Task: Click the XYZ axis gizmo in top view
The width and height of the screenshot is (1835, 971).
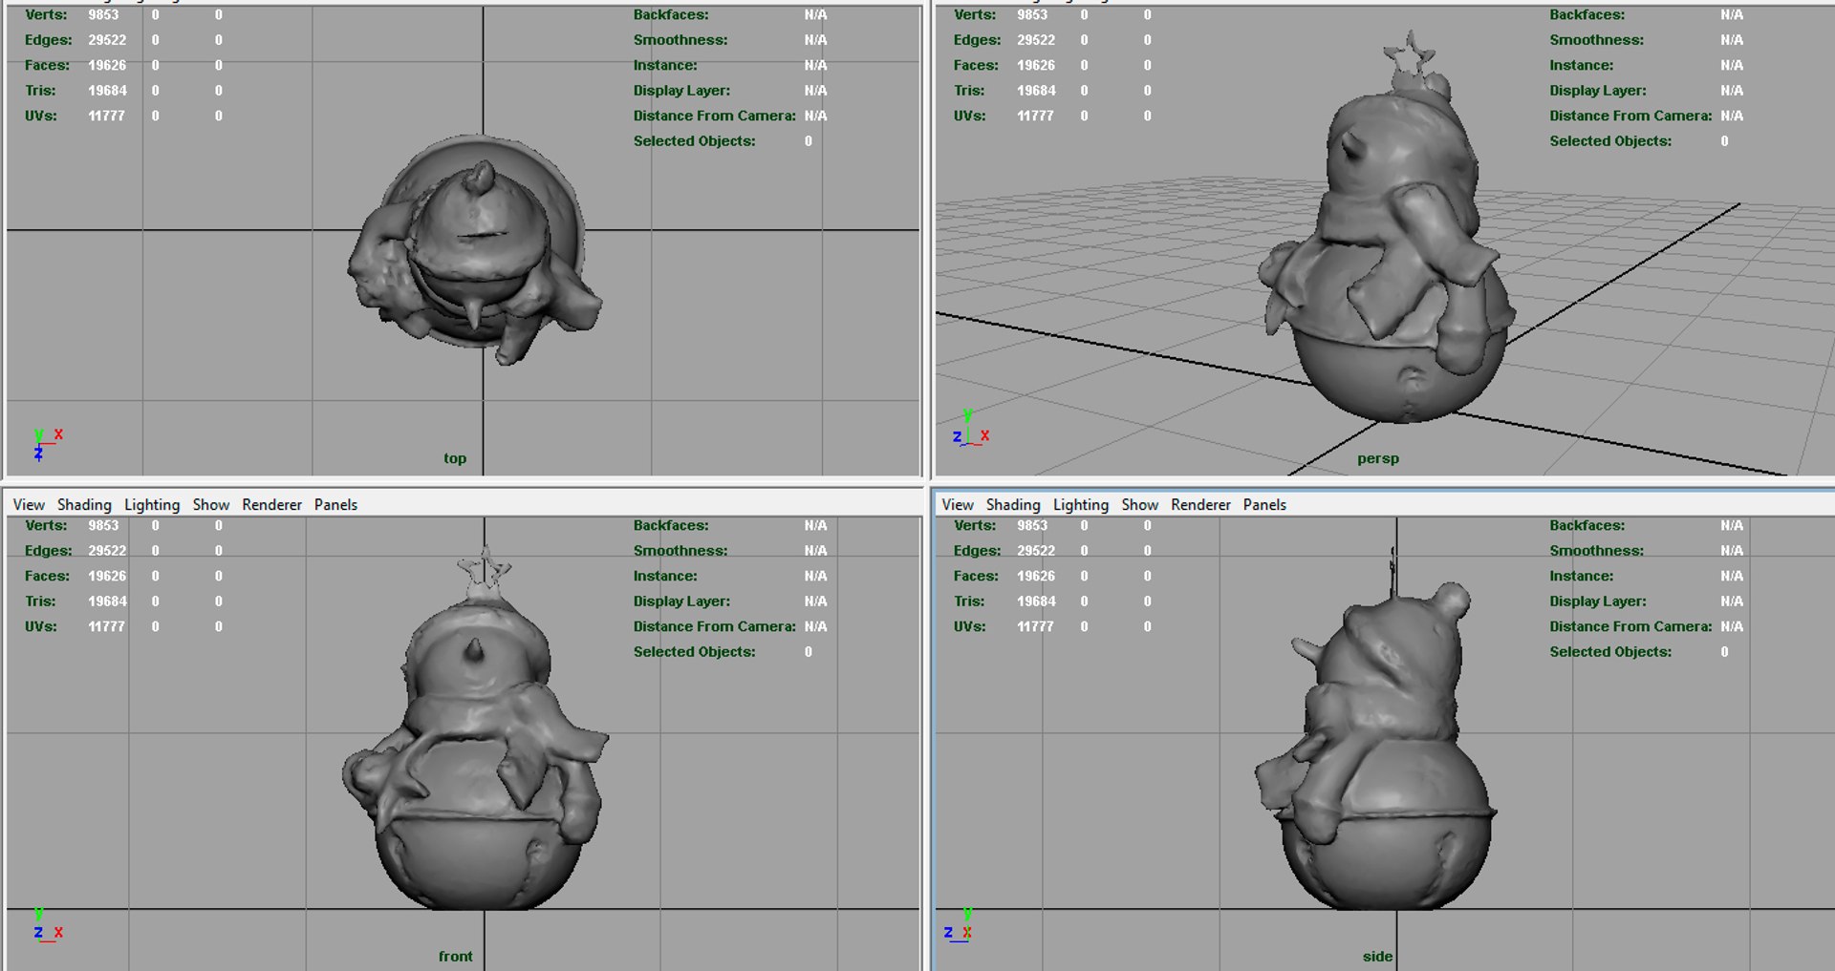Action: coord(47,445)
